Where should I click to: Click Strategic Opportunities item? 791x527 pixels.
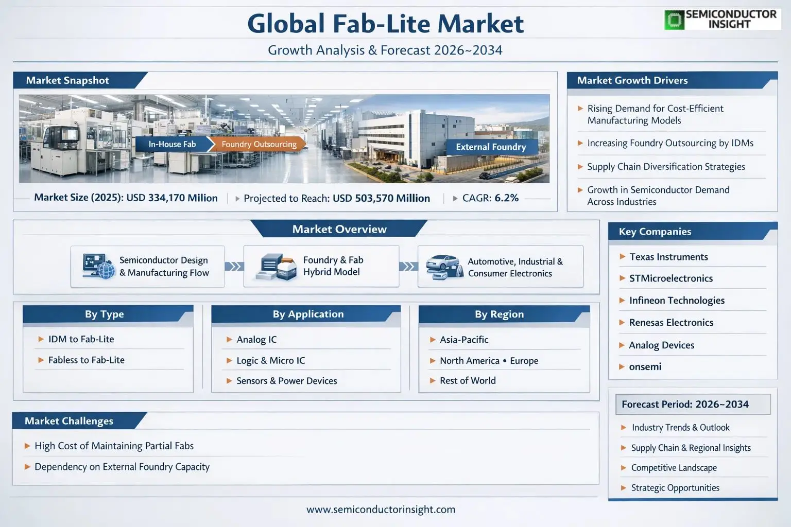tap(675, 488)
